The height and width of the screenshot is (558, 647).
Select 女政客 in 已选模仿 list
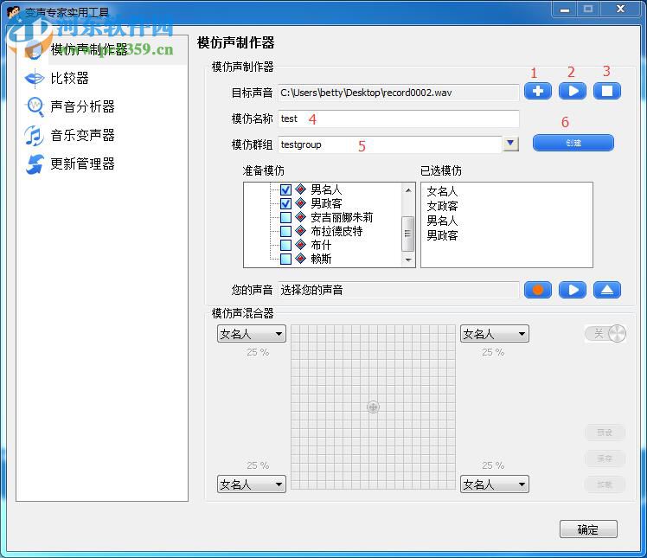click(442, 206)
